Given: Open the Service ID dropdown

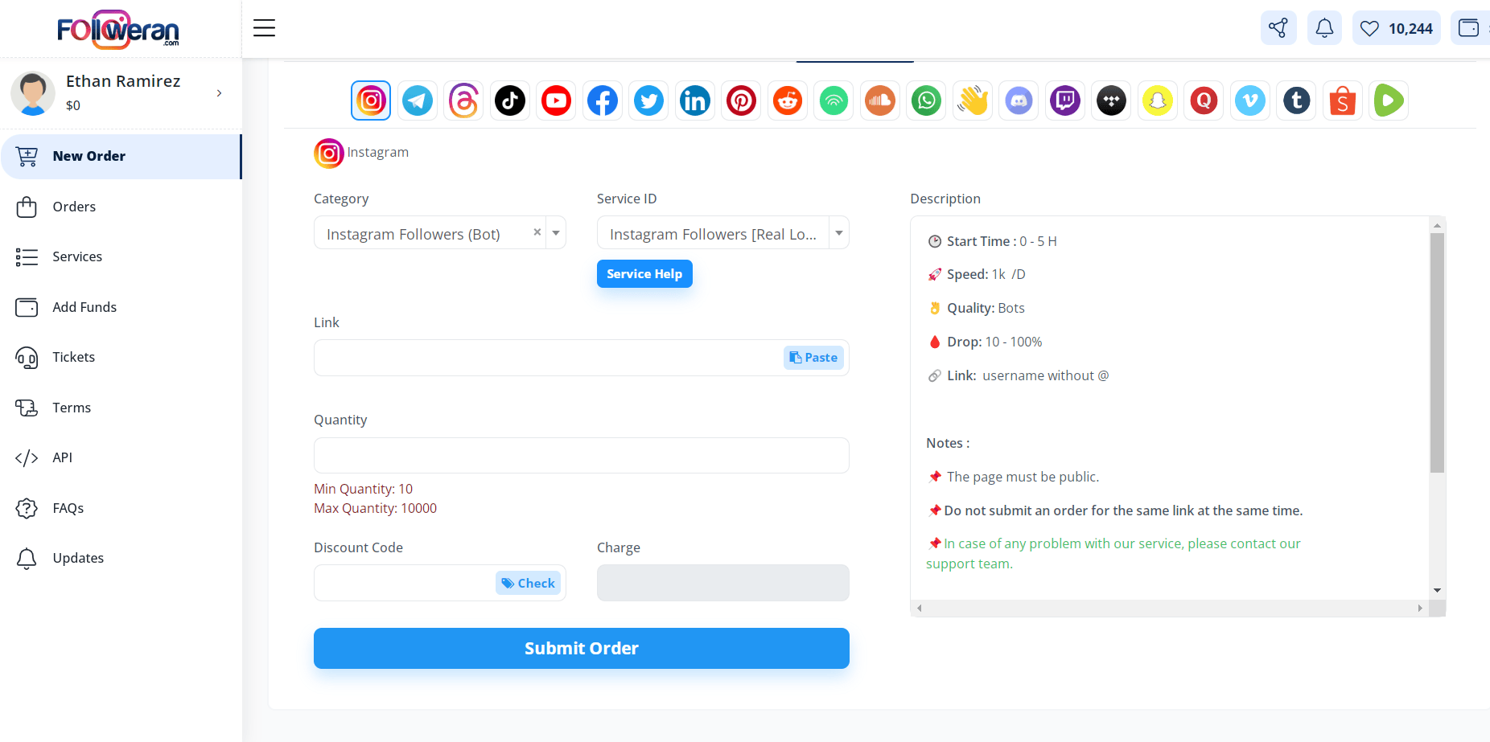Looking at the screenshot, I should [722, 233].
